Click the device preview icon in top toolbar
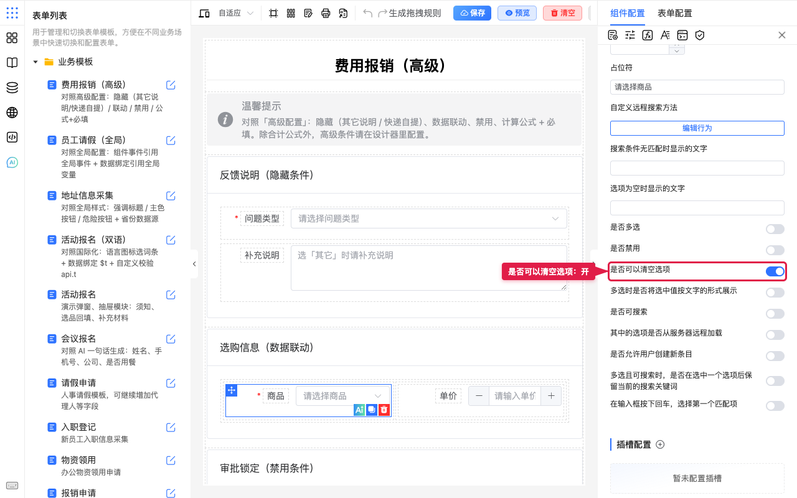 pyautogui.click(x=204, y=13)
